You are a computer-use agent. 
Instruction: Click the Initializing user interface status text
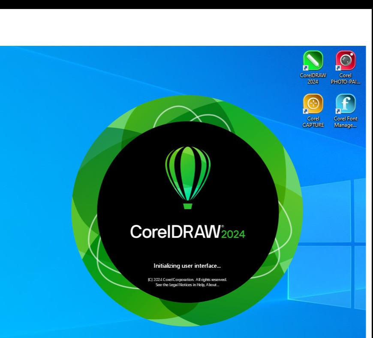click(187, 266)
